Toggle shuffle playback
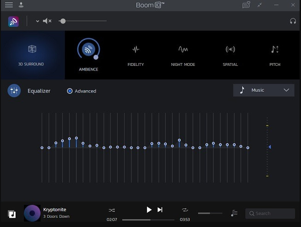Viewport: 301px width, 227px height. pyautogui.click(x=112, y=210)
